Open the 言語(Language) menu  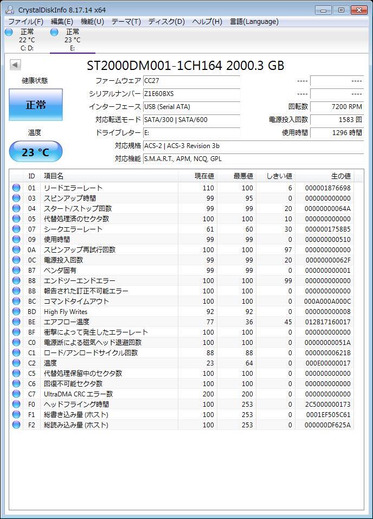[254, 22]
